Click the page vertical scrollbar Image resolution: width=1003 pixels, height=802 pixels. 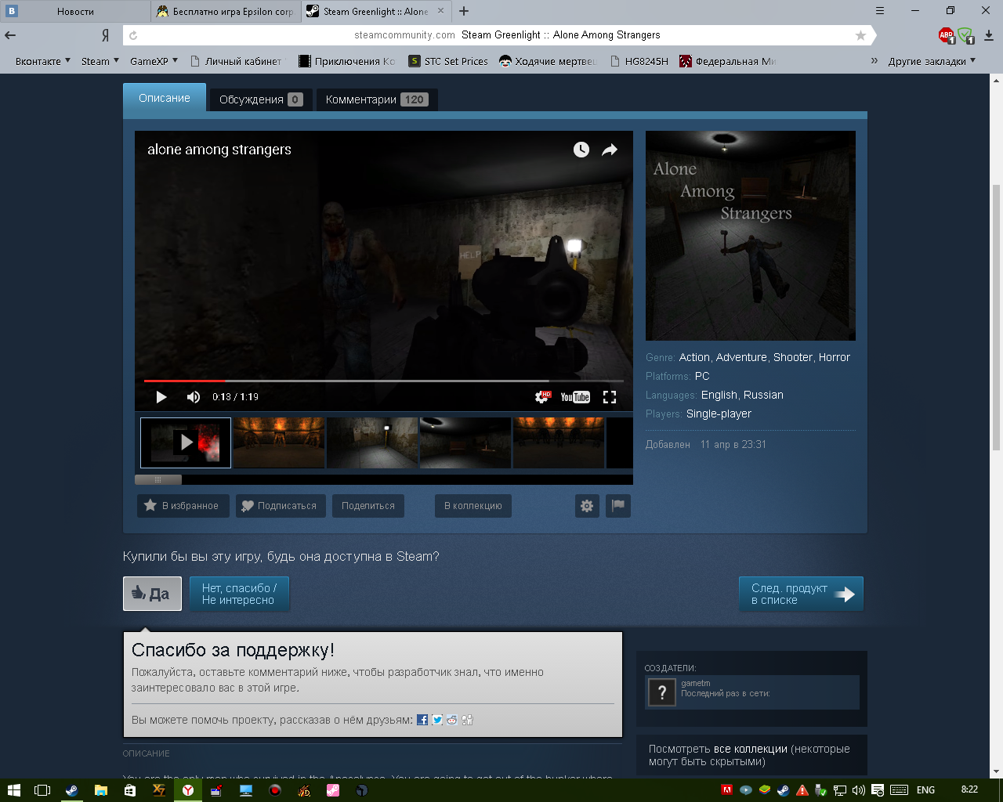coord(997,317)
